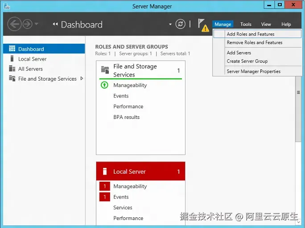The width and height of the screenshot is (305, 228).
Task: Click File and Storage Services sidebar icon
Action: [12, 78]
